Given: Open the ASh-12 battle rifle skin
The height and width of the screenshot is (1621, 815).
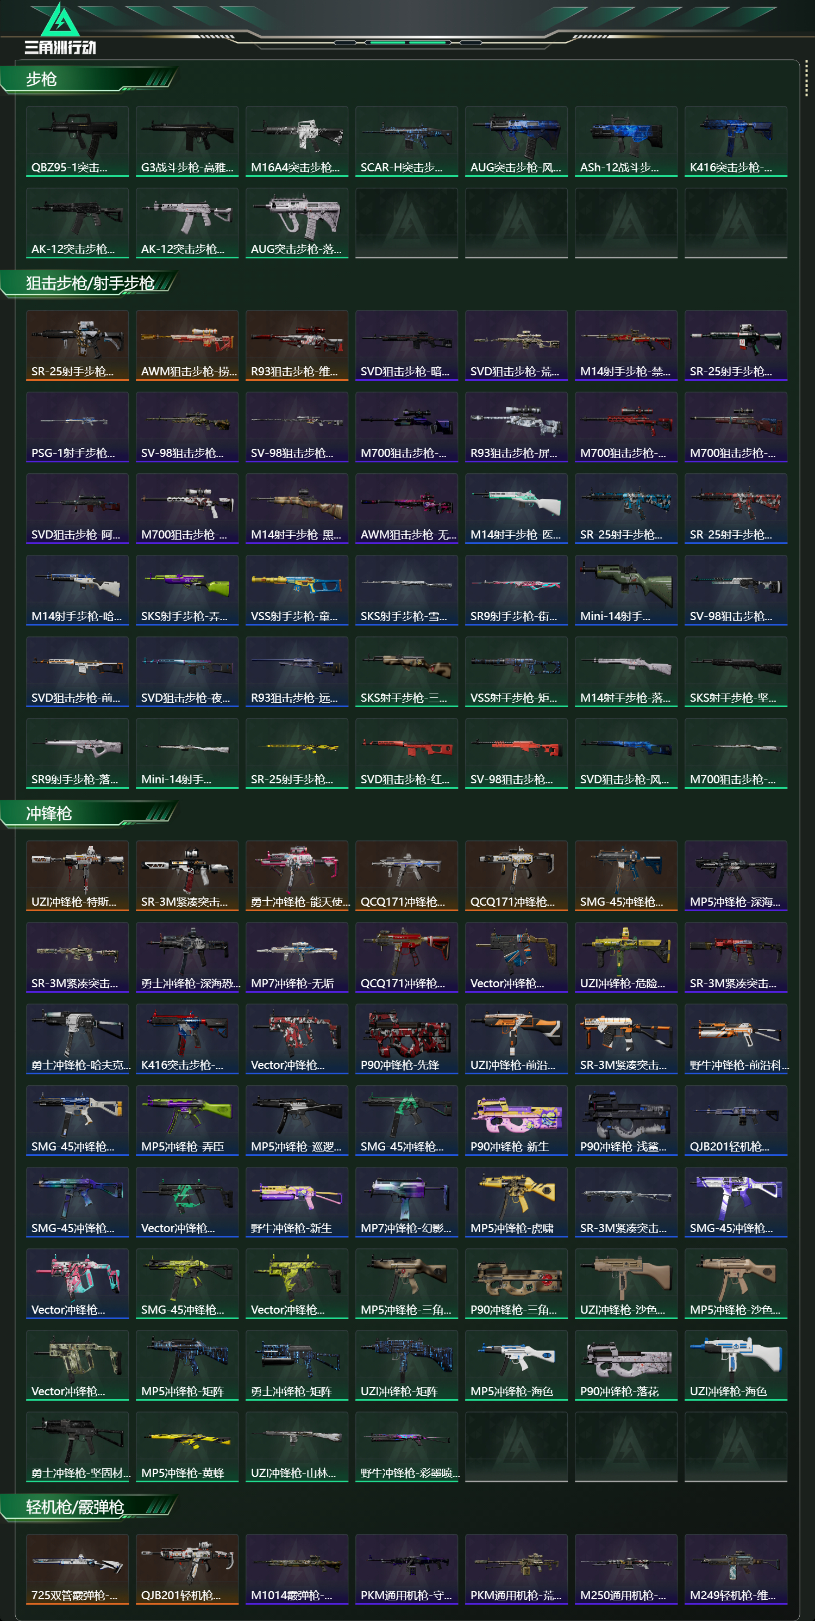Looking at the screenshot, I should [x=626, y=141].
